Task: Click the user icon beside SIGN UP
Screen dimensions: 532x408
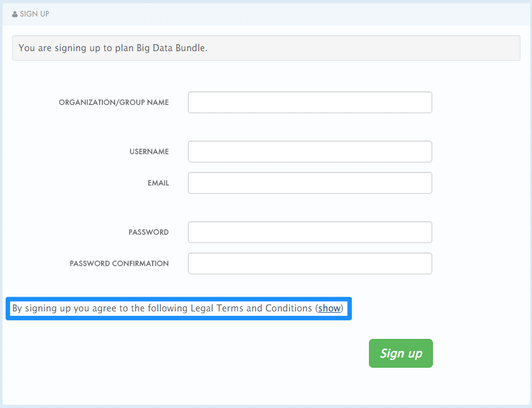Action: pos(15,14)
